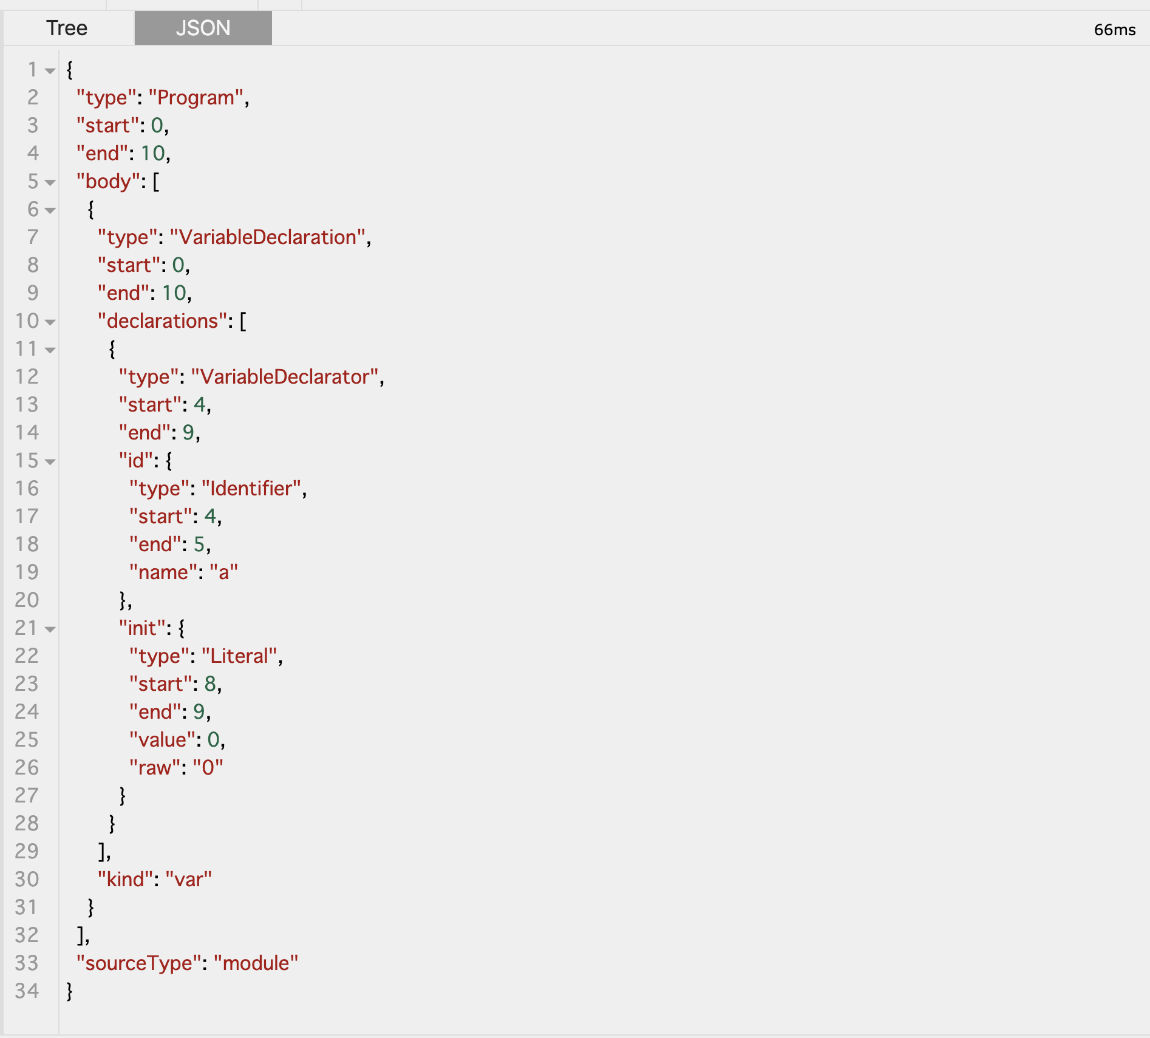Click the "end": 9 on line 14

(x=160, y=433)
